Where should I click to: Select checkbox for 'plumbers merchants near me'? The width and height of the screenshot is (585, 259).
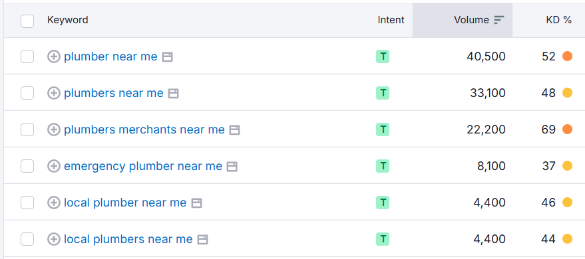[x=27, y=129]
